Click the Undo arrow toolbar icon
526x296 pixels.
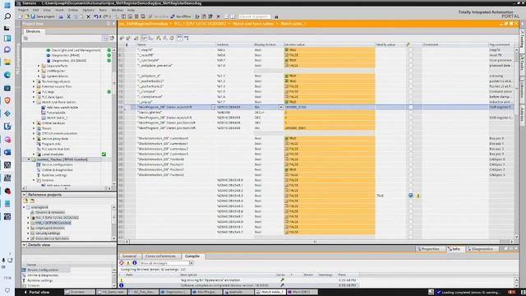click(x=96, y=16)
